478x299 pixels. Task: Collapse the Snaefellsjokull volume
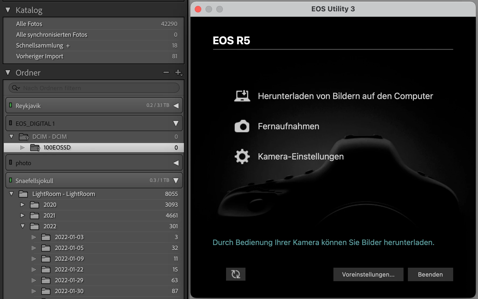[176, 181]
